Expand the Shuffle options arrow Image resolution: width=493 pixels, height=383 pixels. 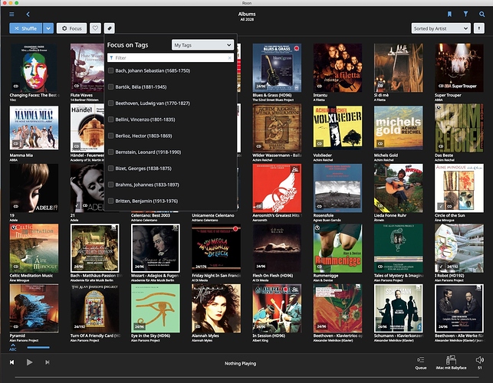pos(48,28)
